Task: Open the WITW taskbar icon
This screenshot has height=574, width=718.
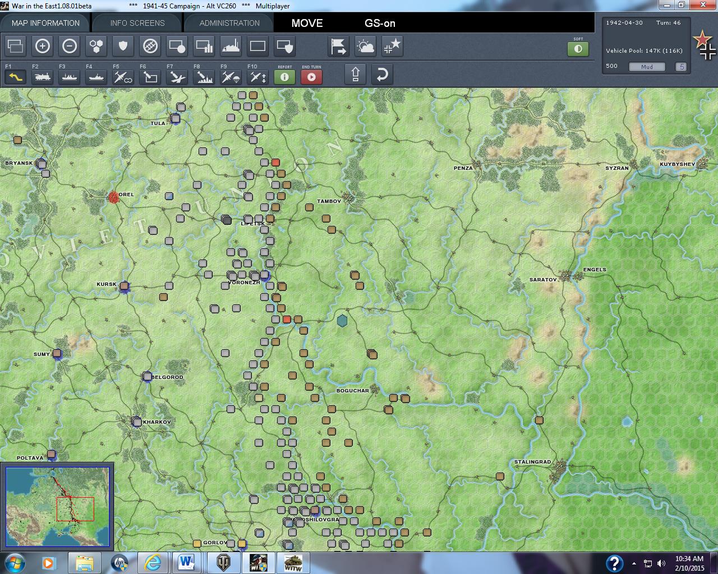Action: [293, 563]
